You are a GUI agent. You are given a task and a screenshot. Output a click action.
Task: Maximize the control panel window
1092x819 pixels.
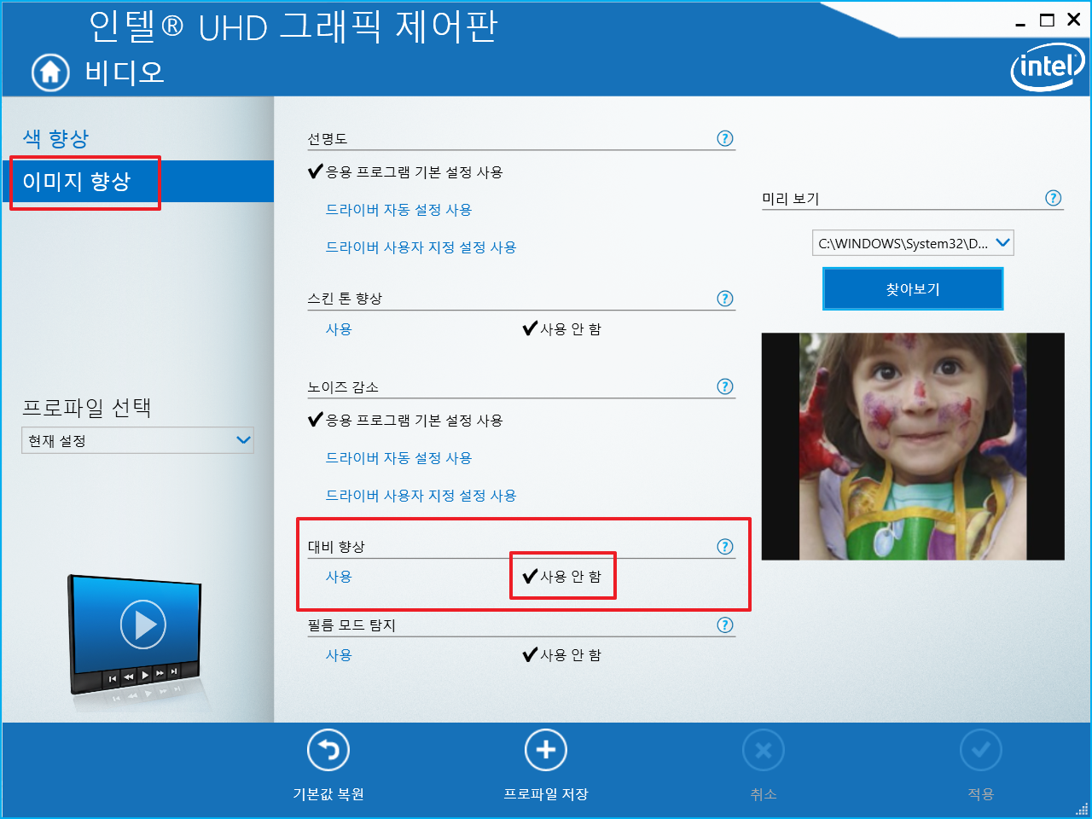pyautogui.click(x=1047, y=20)
